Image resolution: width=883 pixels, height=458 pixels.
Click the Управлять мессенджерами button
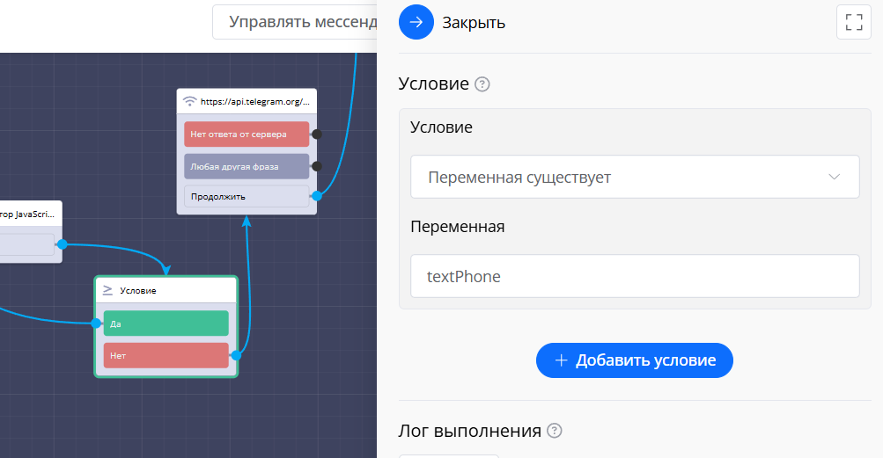coord(295,22)
